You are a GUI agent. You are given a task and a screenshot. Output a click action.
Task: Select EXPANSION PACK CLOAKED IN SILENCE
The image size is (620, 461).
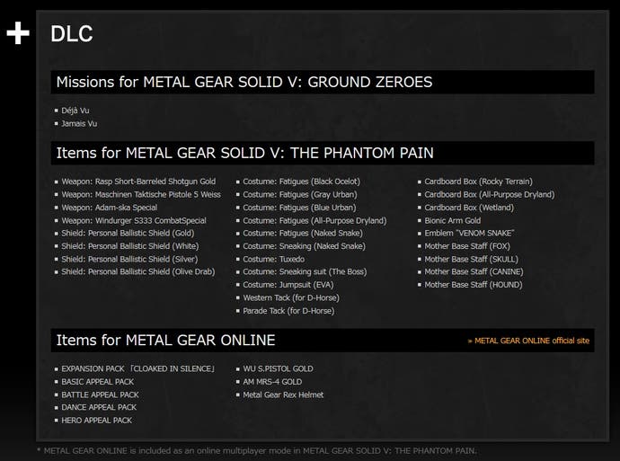[x=138, y=368]
